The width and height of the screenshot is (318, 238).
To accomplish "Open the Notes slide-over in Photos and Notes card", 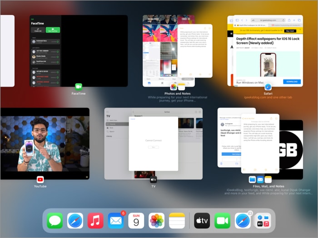I will [195, 51].
